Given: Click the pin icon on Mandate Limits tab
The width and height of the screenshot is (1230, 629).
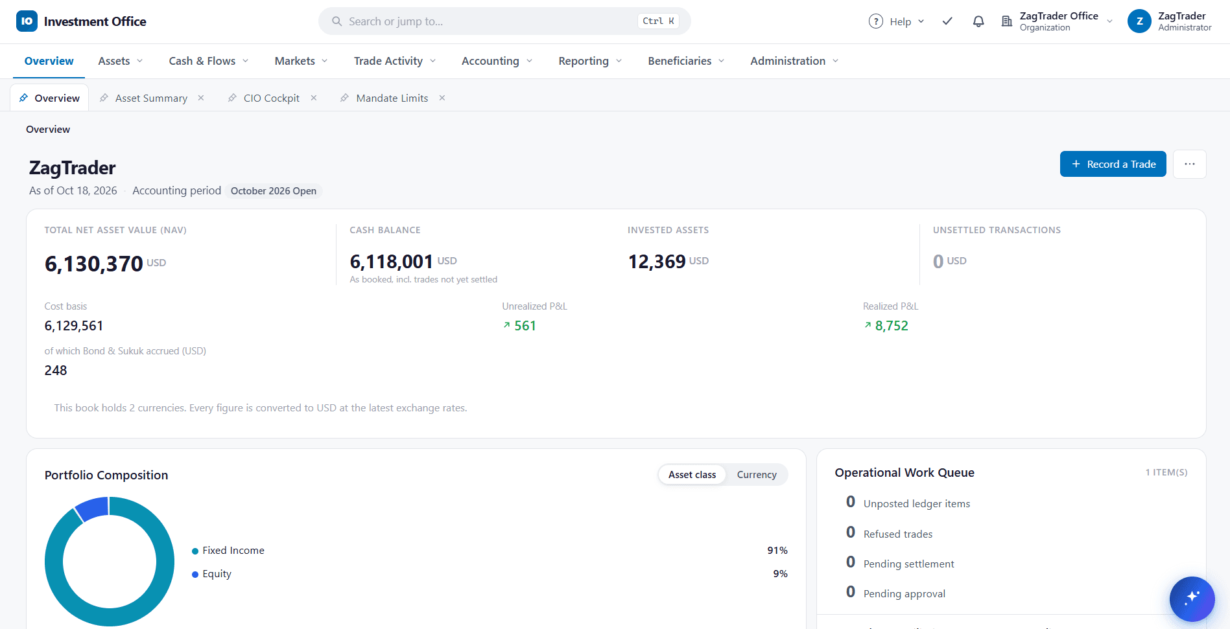Looking at the screenshot, I should 344,98.
